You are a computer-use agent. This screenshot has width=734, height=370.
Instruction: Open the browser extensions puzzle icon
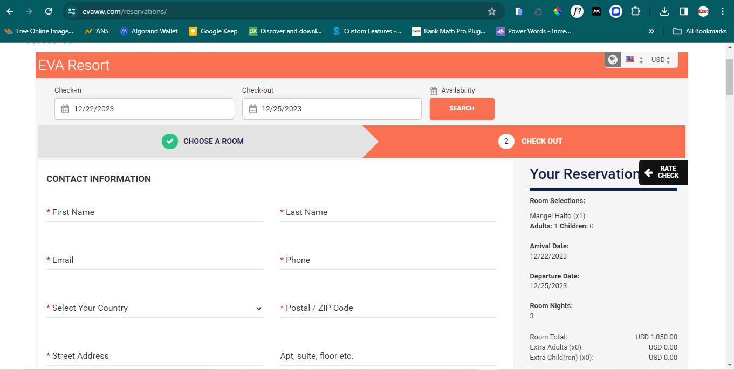click(x=636, y=11)
